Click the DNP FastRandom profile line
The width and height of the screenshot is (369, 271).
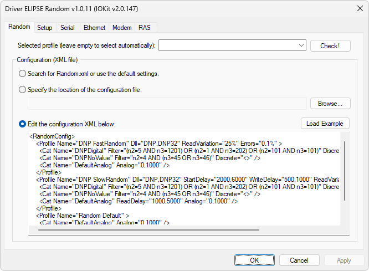[x=159, y=144]
